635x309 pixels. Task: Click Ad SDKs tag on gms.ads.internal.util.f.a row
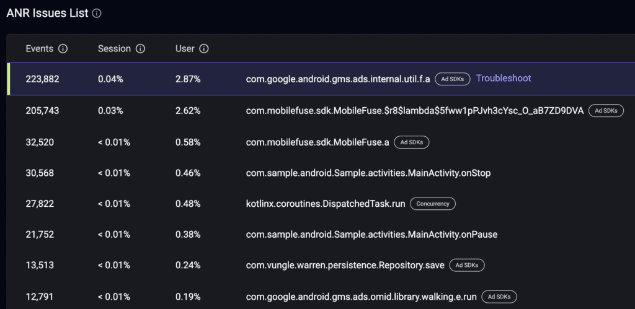[x=452, y=79]
